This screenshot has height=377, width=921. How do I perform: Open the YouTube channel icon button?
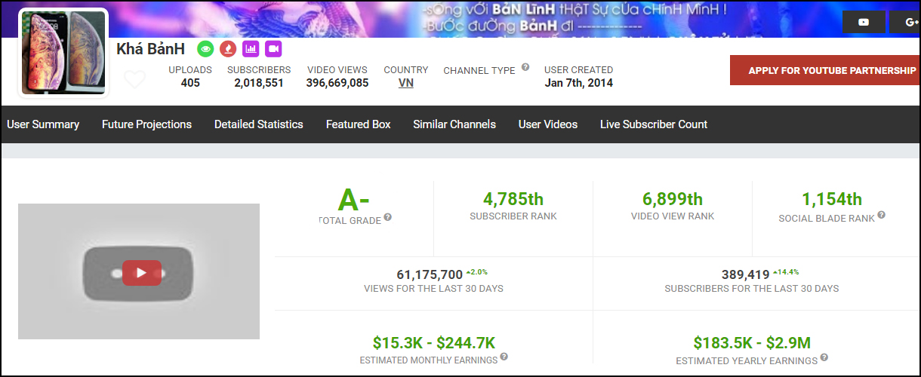point(864,21)
